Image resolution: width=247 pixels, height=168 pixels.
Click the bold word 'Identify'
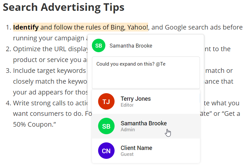(26, 27)
